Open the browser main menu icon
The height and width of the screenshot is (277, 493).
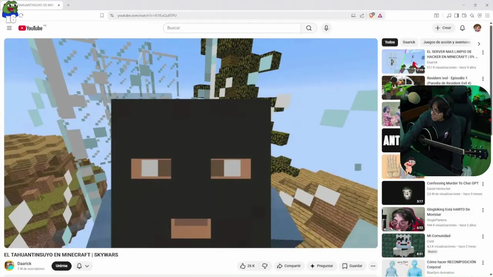coord(487,15)
